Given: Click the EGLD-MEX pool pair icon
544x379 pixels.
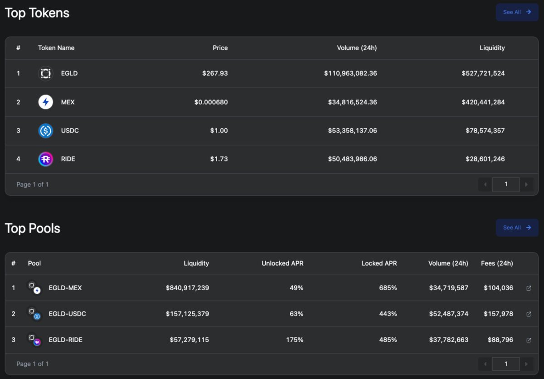Looking at the screenshot, I should pyautogui.click(x=34, y=288).
